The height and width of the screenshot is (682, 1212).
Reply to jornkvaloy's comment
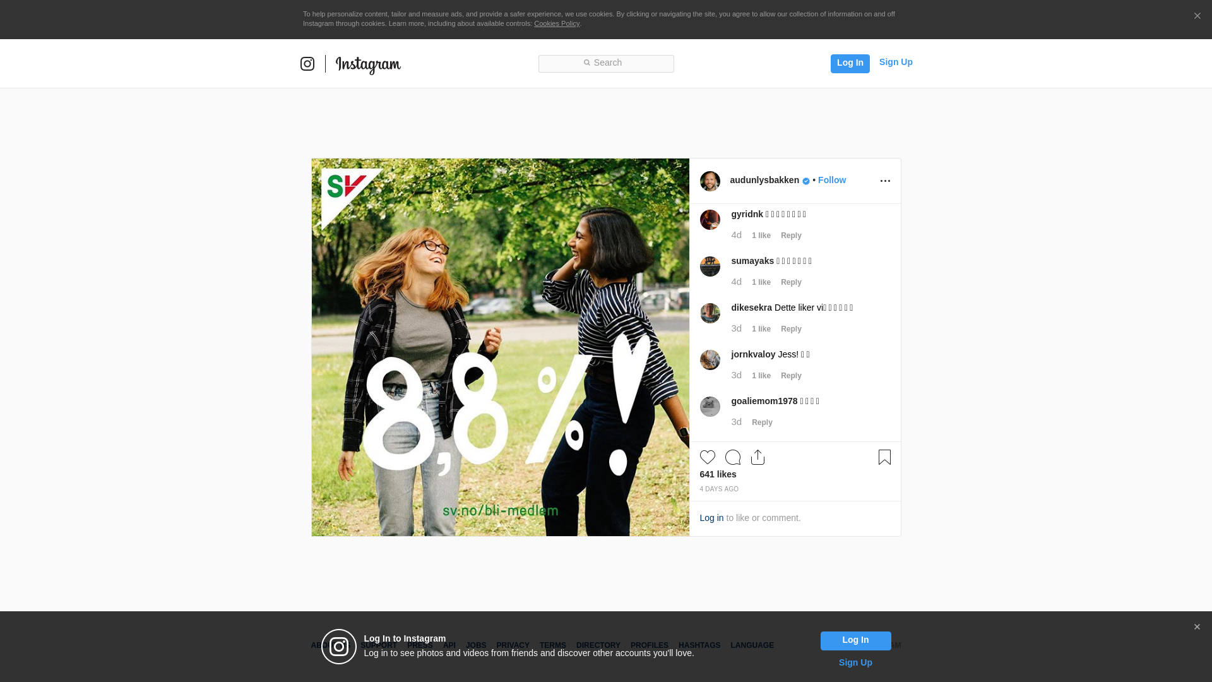pyautogui.click(x=791, y=376)
